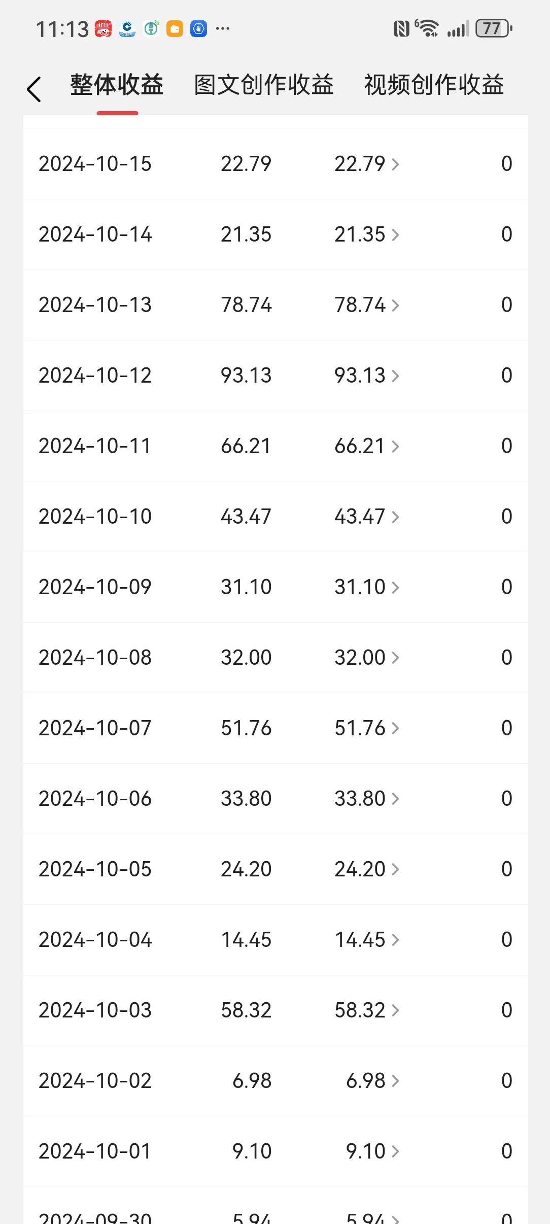Open the 图文创作收益 tab

pos(263,85)
